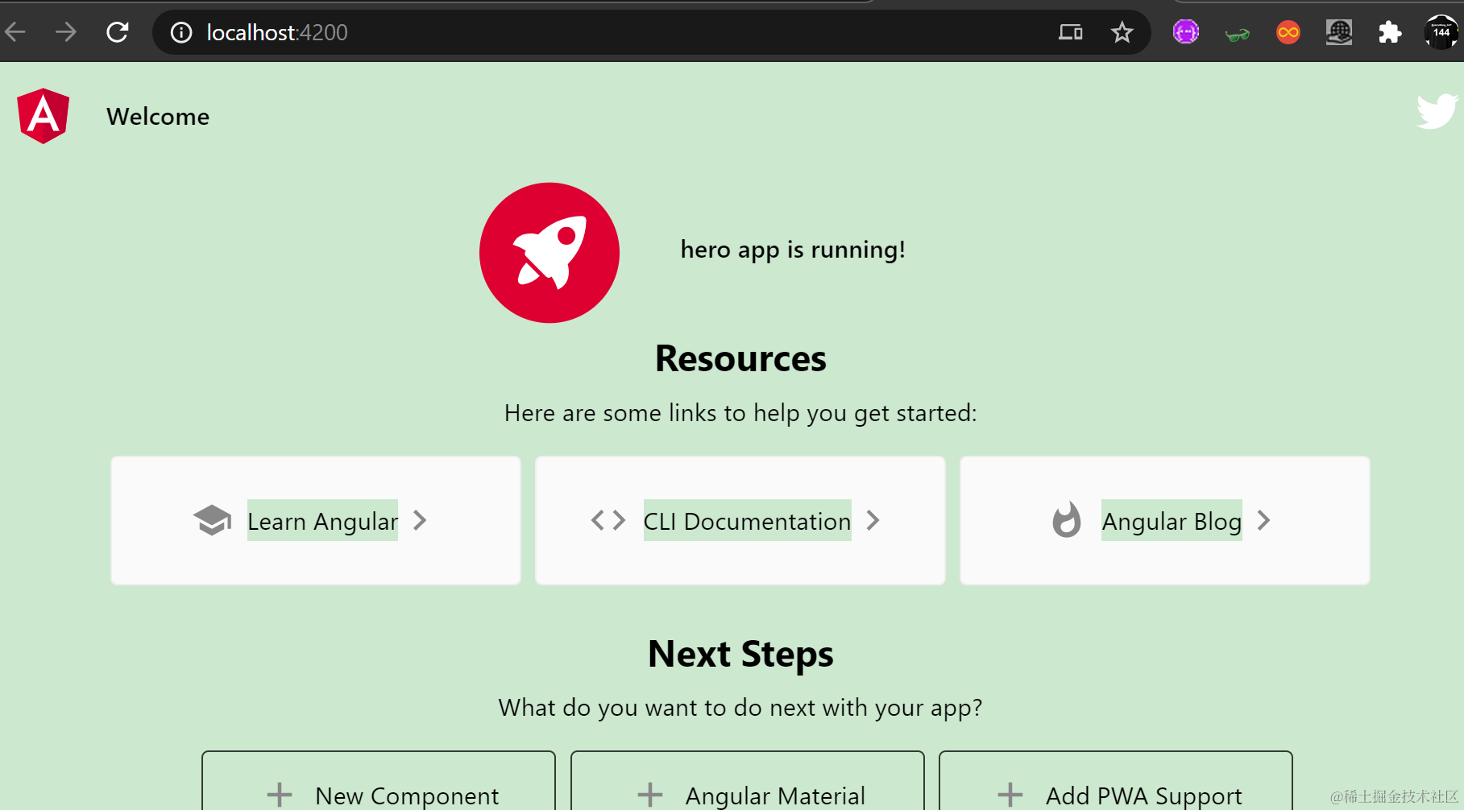This screenshot has height=810, width=1464.
Task: Open the Learn Angular card
Action: pyautogui.click(x=316, y=520)
